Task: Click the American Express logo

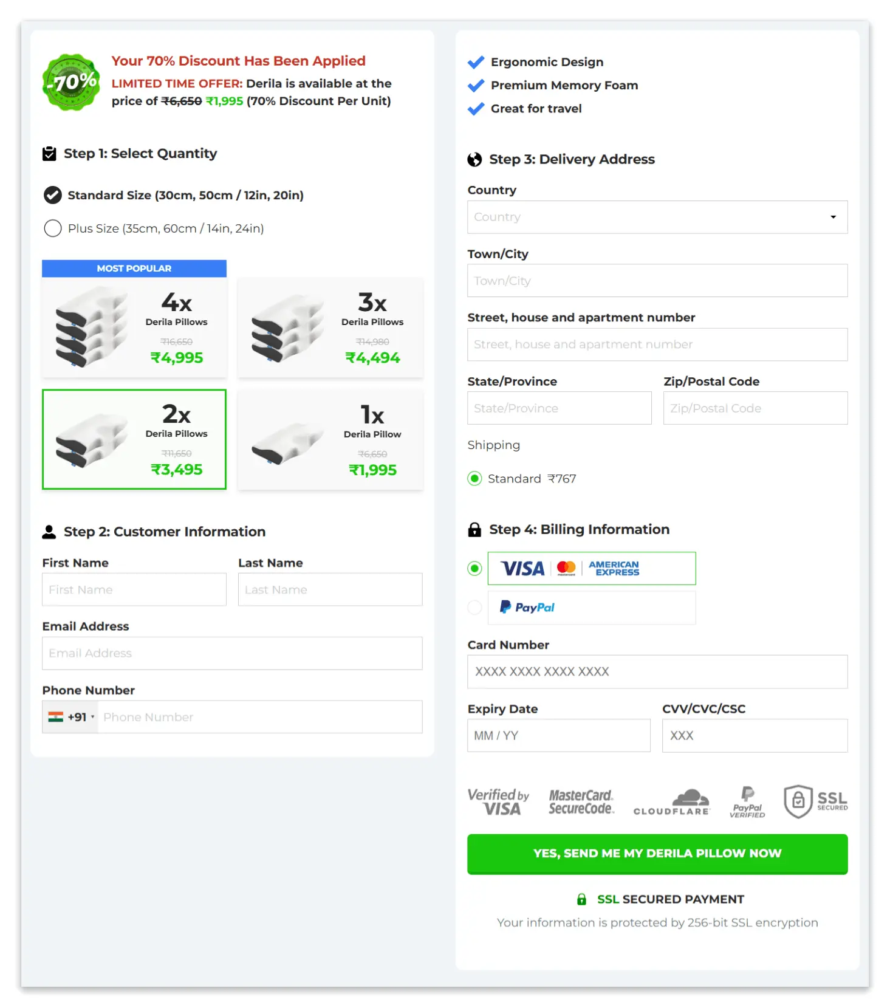Action: (614, 569)
